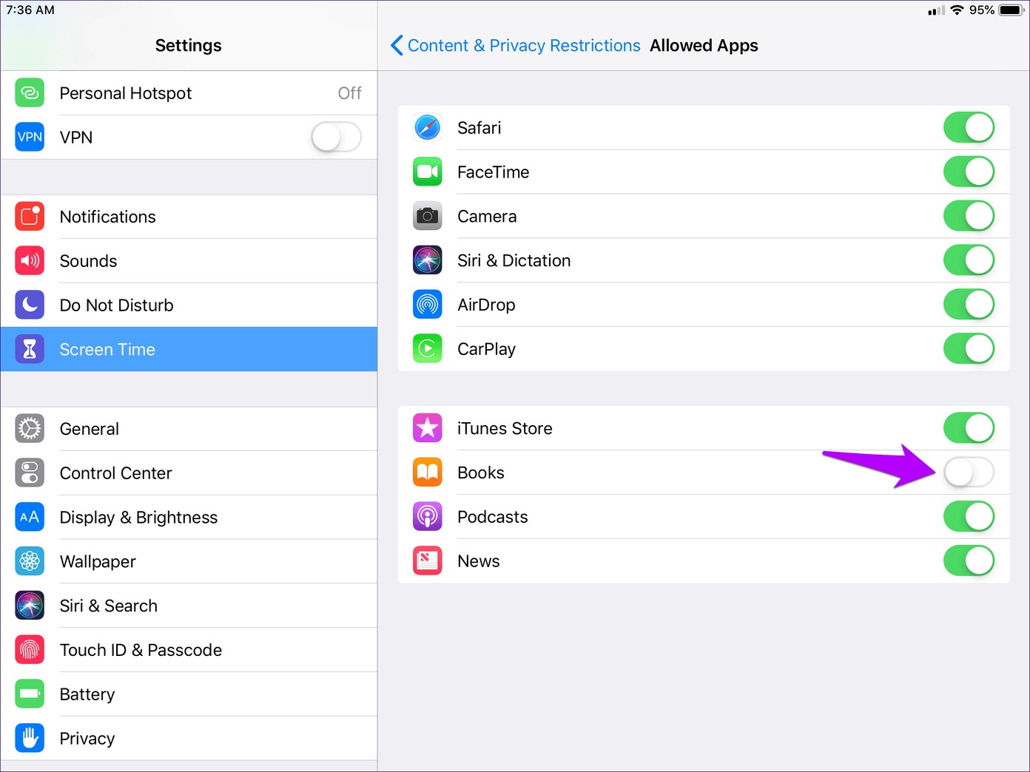Tap the FaceTime video camera icon

427,172
